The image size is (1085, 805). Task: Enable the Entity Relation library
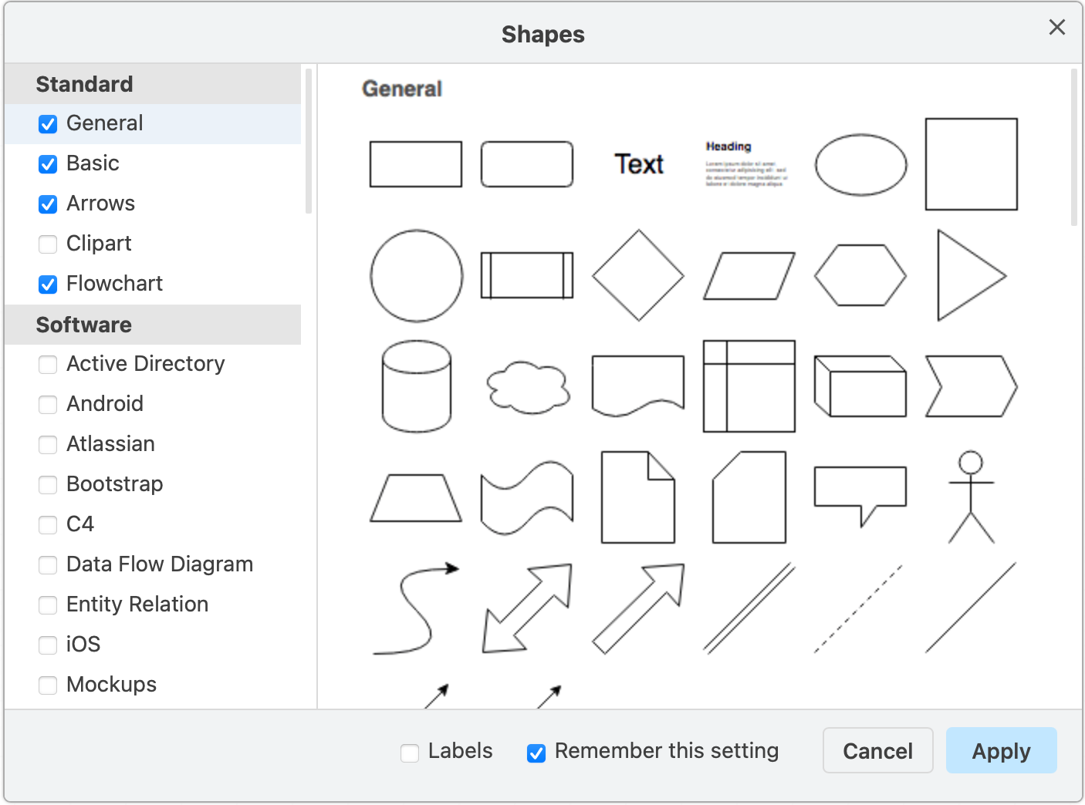tap(47, 605)
